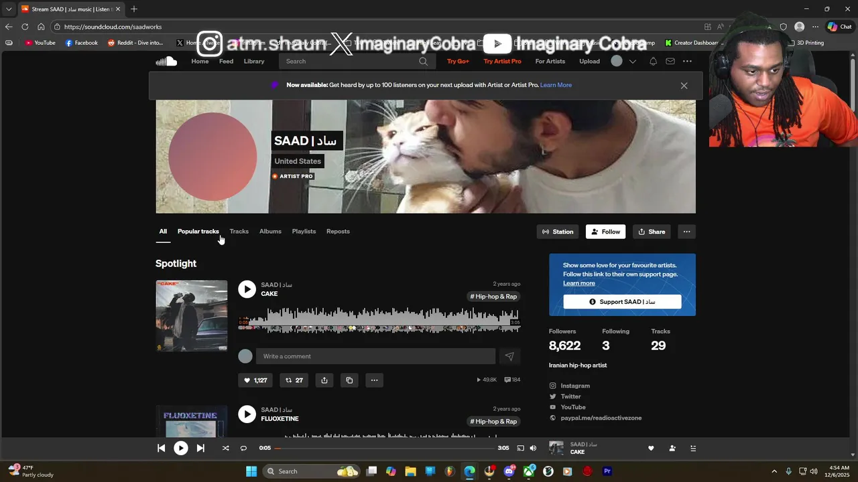Like the current playing track in player
The width and height of the screenshot is (858, 482).
(x=651, y=449)
